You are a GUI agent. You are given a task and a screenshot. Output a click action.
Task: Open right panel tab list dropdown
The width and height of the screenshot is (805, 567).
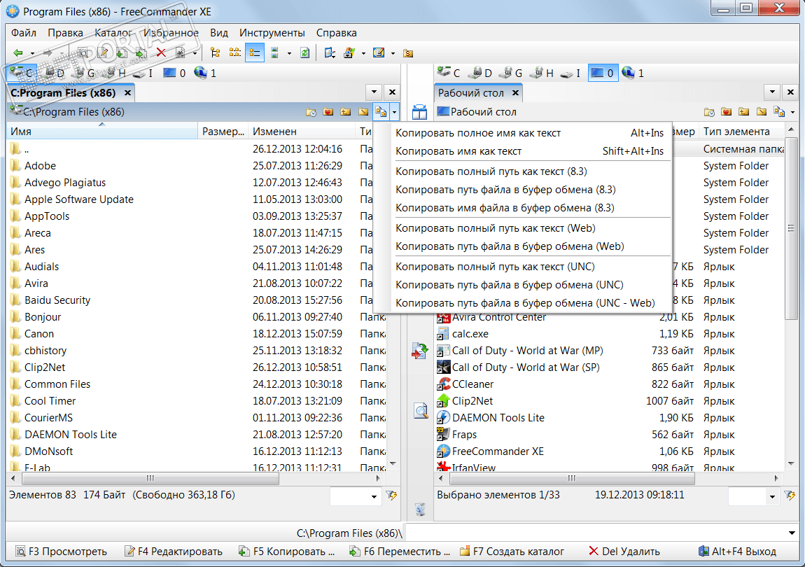(x=772, y=92)
